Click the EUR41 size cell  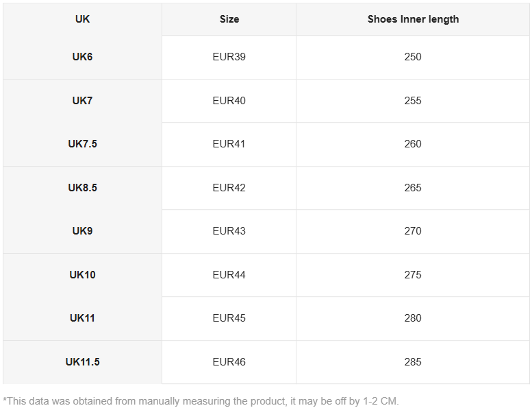coord(229,144)
